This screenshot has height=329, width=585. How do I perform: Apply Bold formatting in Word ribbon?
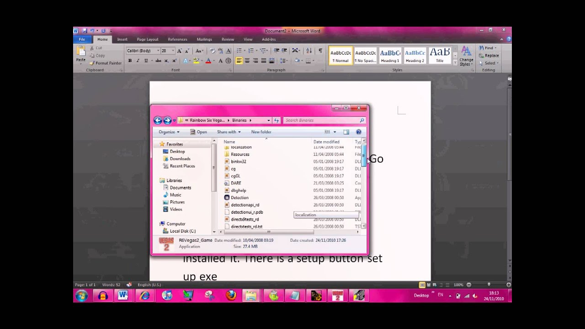point(130,61)
